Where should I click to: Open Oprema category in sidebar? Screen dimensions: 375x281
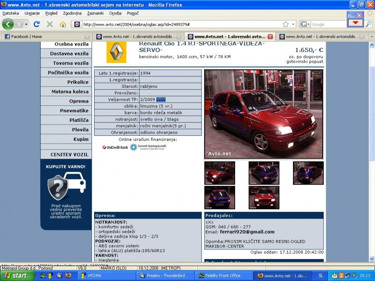click(66, 101)
